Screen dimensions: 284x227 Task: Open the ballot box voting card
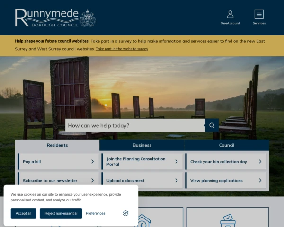(228, 217)
